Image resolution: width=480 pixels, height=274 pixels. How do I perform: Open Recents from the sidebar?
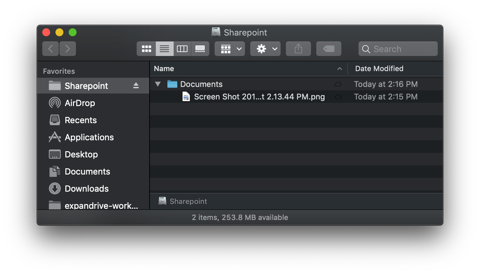coord(93,120)
